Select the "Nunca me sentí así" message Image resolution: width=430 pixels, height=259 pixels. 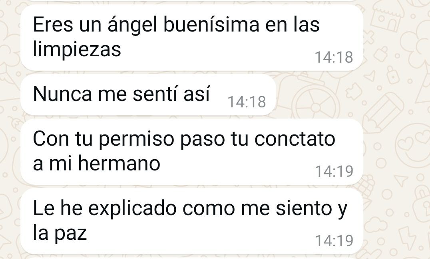(148, 95)
